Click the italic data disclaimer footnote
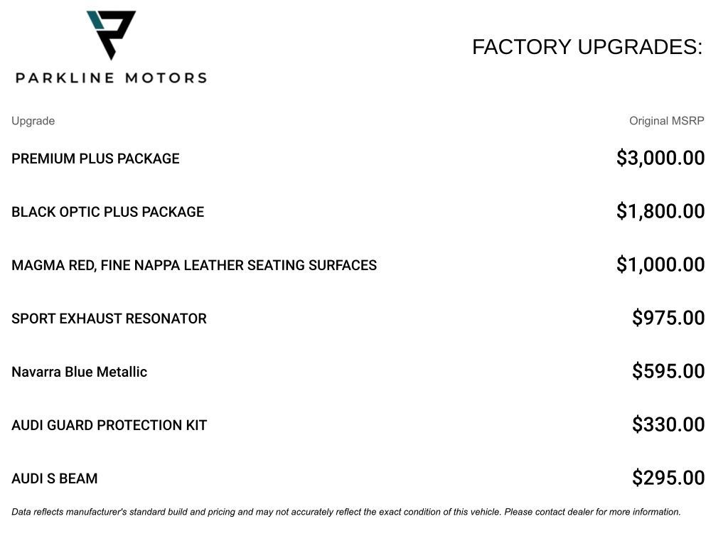The width and height of the screenshot is (728, 546). (346, 512)
